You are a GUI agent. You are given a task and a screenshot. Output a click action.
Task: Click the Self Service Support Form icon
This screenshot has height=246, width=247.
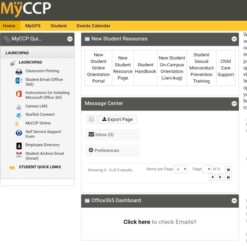pos(19,133)
